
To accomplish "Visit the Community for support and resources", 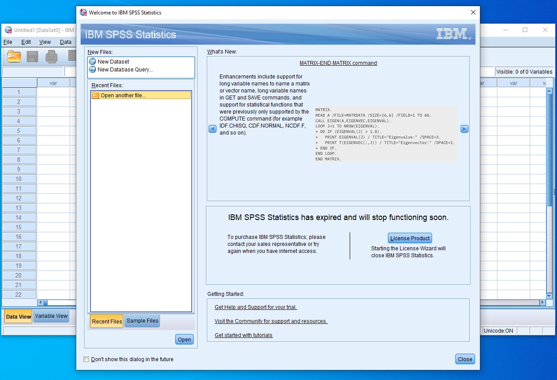I will coord(271,321).
